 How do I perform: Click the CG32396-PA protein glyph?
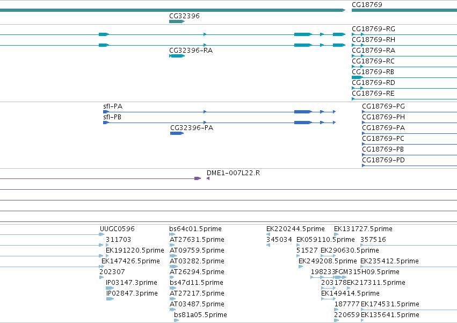pos(177,133)
